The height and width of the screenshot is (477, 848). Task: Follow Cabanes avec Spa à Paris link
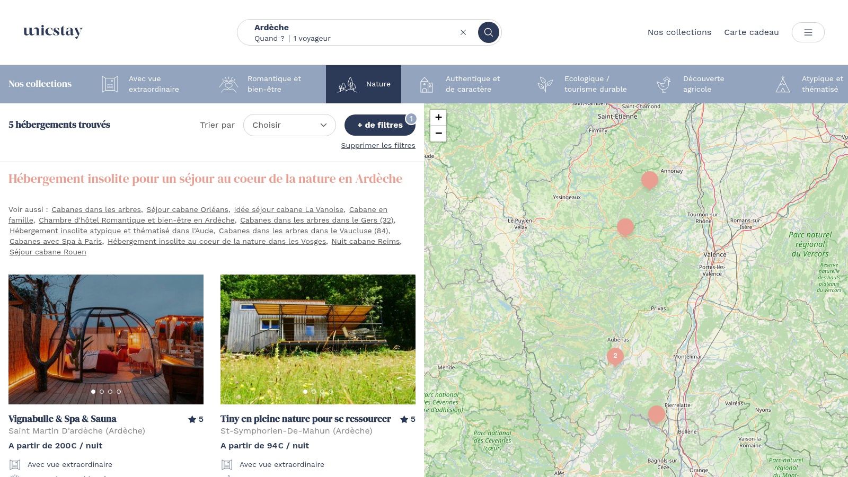tap(56, 241)
